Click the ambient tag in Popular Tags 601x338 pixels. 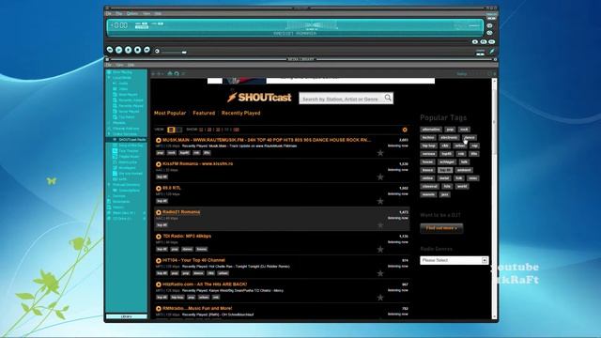point(464,170)
